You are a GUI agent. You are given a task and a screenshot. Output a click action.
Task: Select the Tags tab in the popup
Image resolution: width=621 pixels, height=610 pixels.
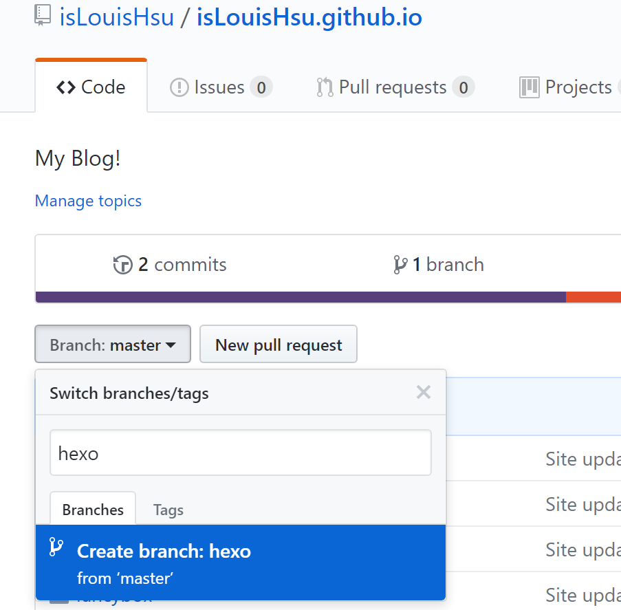(x=168, y=510)
